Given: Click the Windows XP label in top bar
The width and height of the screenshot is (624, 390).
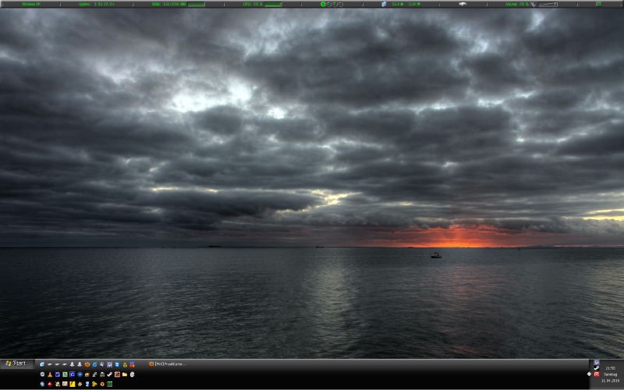Looking at the screenshot, I should 30,4.
